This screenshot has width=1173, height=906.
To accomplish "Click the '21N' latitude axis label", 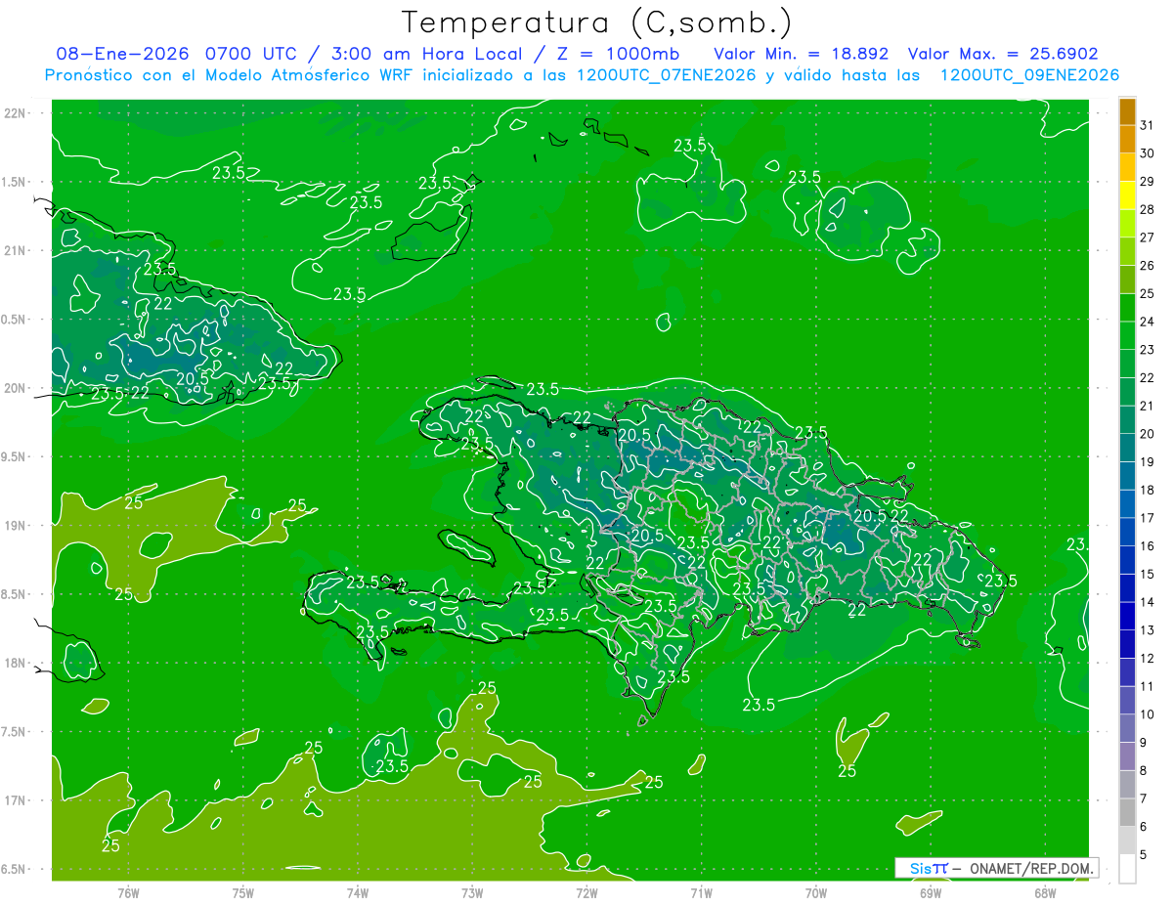I will coord(15,250).
